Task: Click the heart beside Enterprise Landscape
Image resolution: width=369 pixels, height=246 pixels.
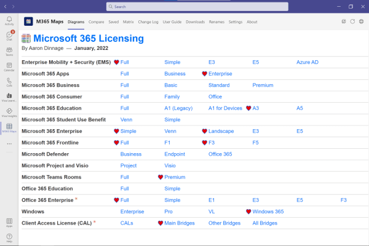Action: (205, 131)
